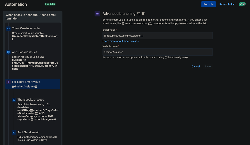Open the And: Lookup issues step
This screenshot has width=250, height=145.
33,61
